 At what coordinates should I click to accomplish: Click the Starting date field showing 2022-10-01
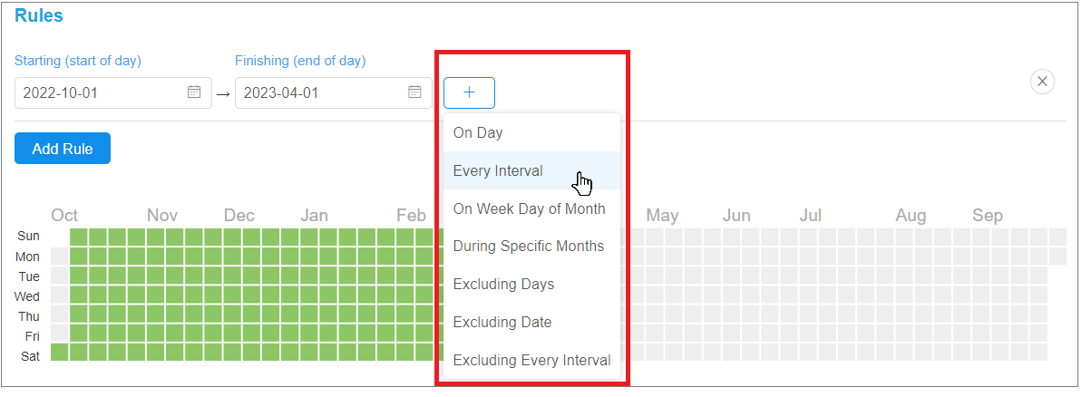[x=113, y=92]
